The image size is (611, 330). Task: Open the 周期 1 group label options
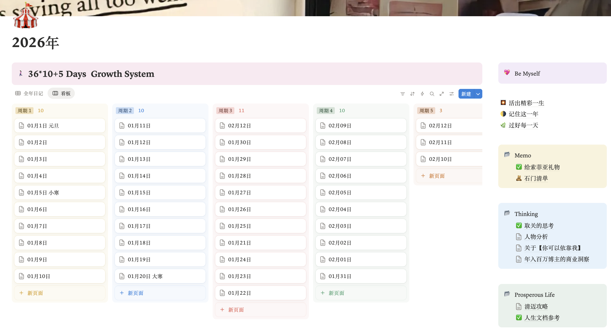click(24, 111)
